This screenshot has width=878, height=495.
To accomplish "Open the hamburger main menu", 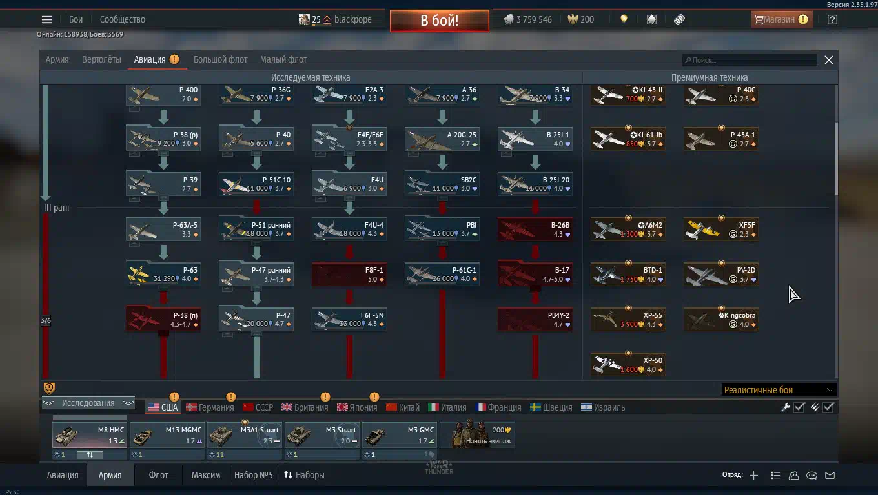I will coord(46,19).
